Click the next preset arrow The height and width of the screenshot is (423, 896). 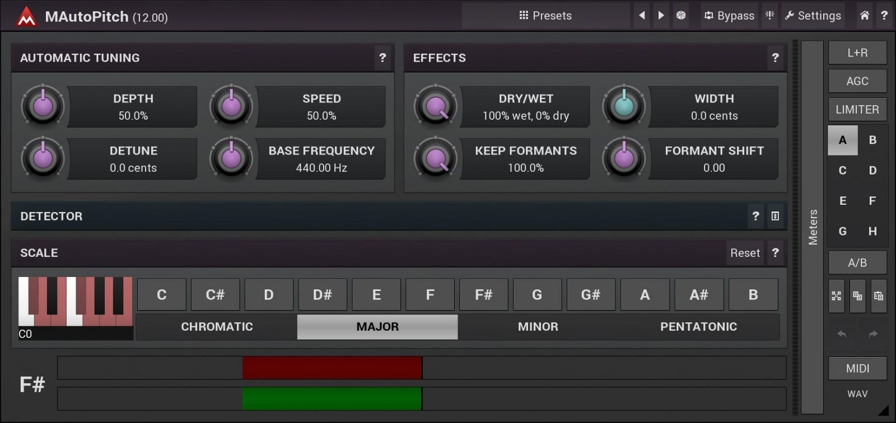661,16
